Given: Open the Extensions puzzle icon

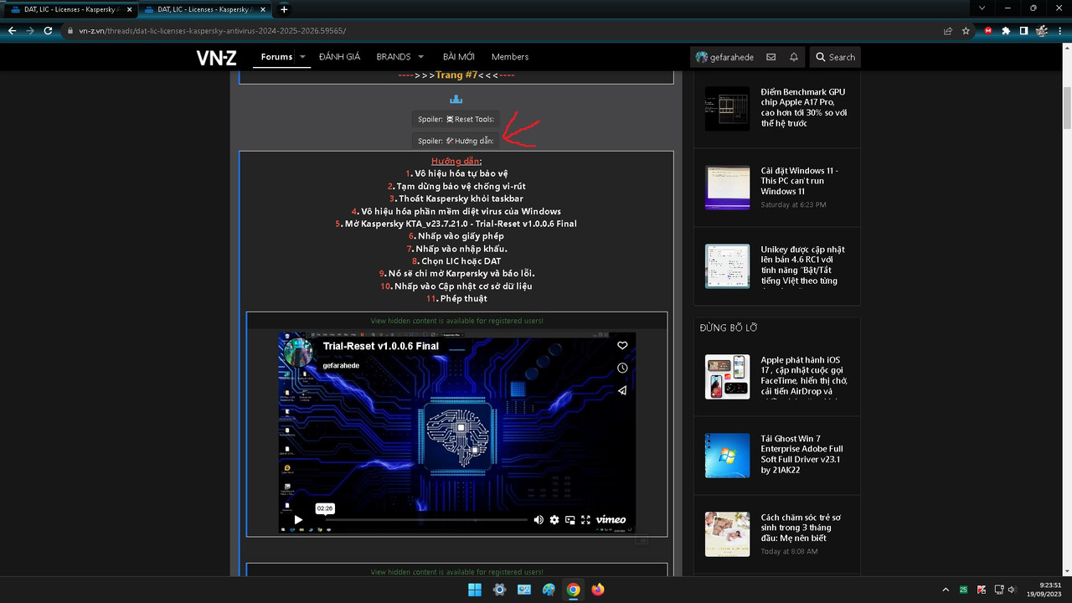Looking at the screenshot, I should (x=1006, y=30).
